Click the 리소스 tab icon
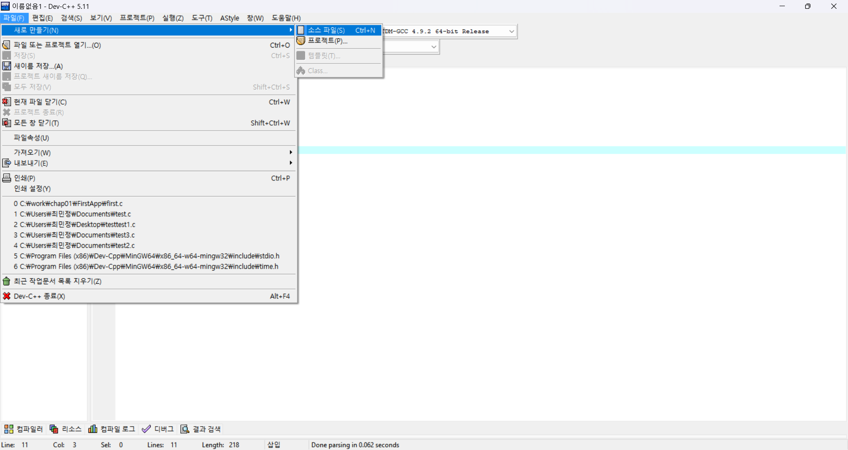Screen dimensions: 848x450 54,429
